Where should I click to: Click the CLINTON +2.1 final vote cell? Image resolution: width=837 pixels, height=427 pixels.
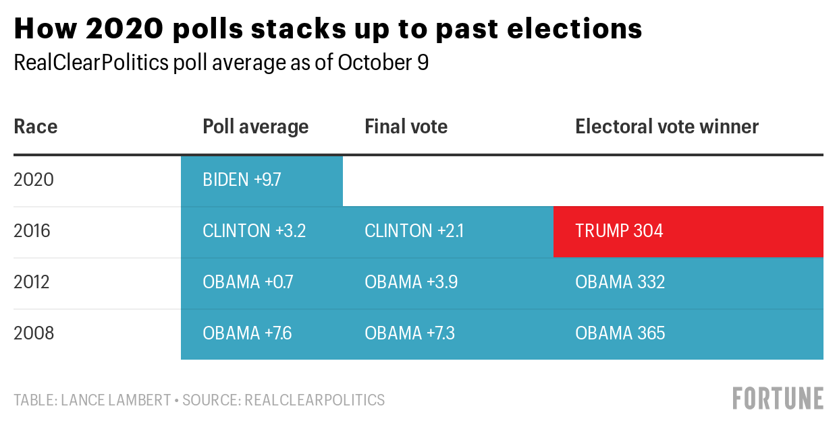(448, 232)
